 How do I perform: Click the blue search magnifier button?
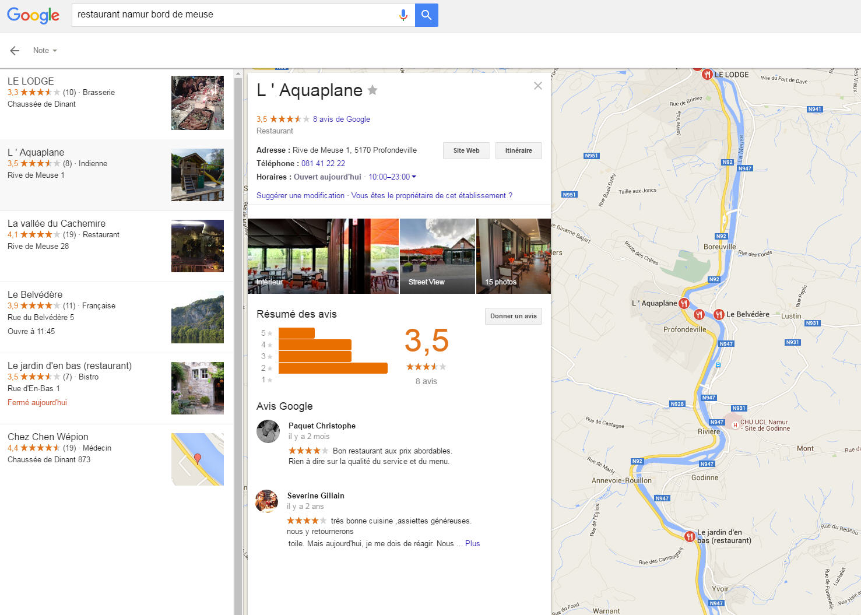tap(427, 15)
